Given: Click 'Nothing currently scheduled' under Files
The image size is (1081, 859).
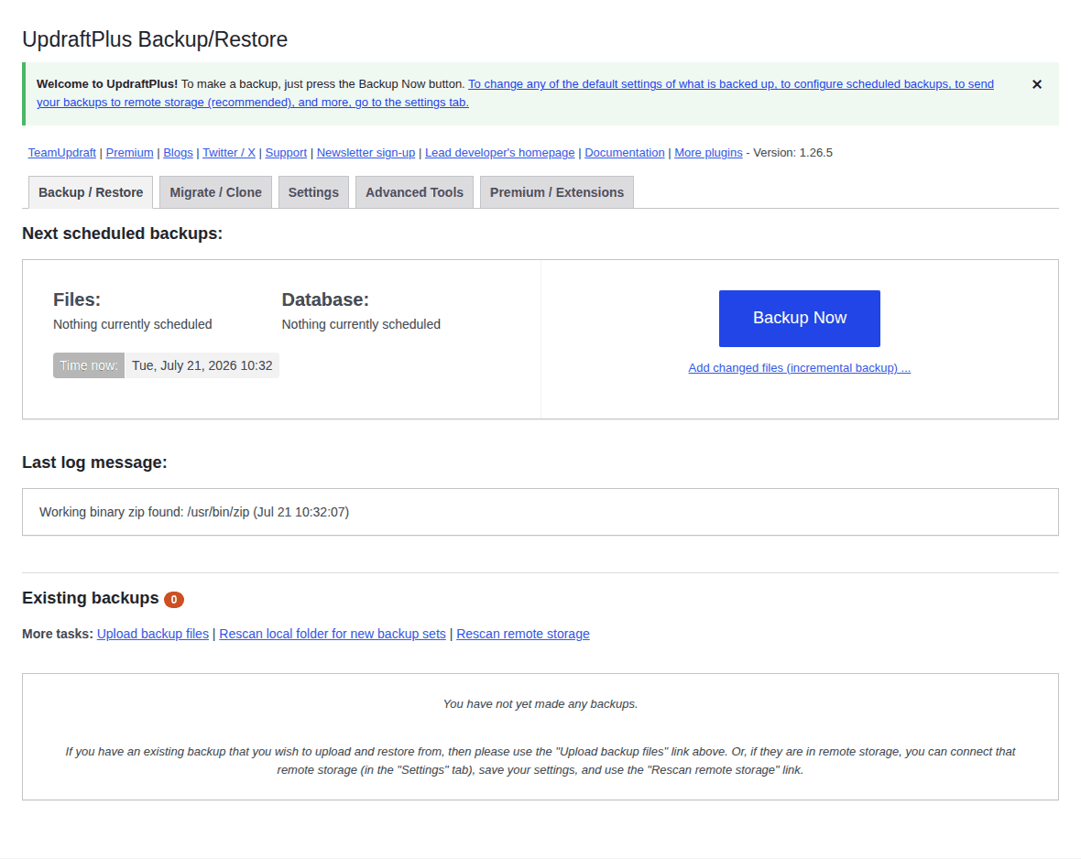Looking at the screenshot, I should point(132,324).
